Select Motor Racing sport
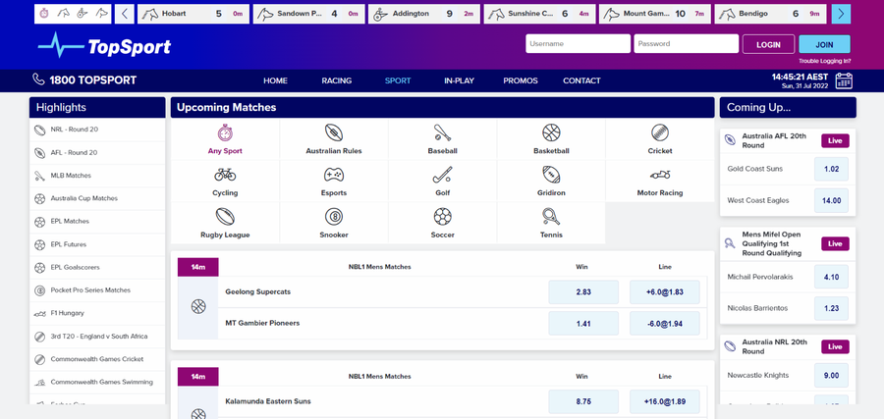Viewport: 884px width, 419px height. point(660,182)
